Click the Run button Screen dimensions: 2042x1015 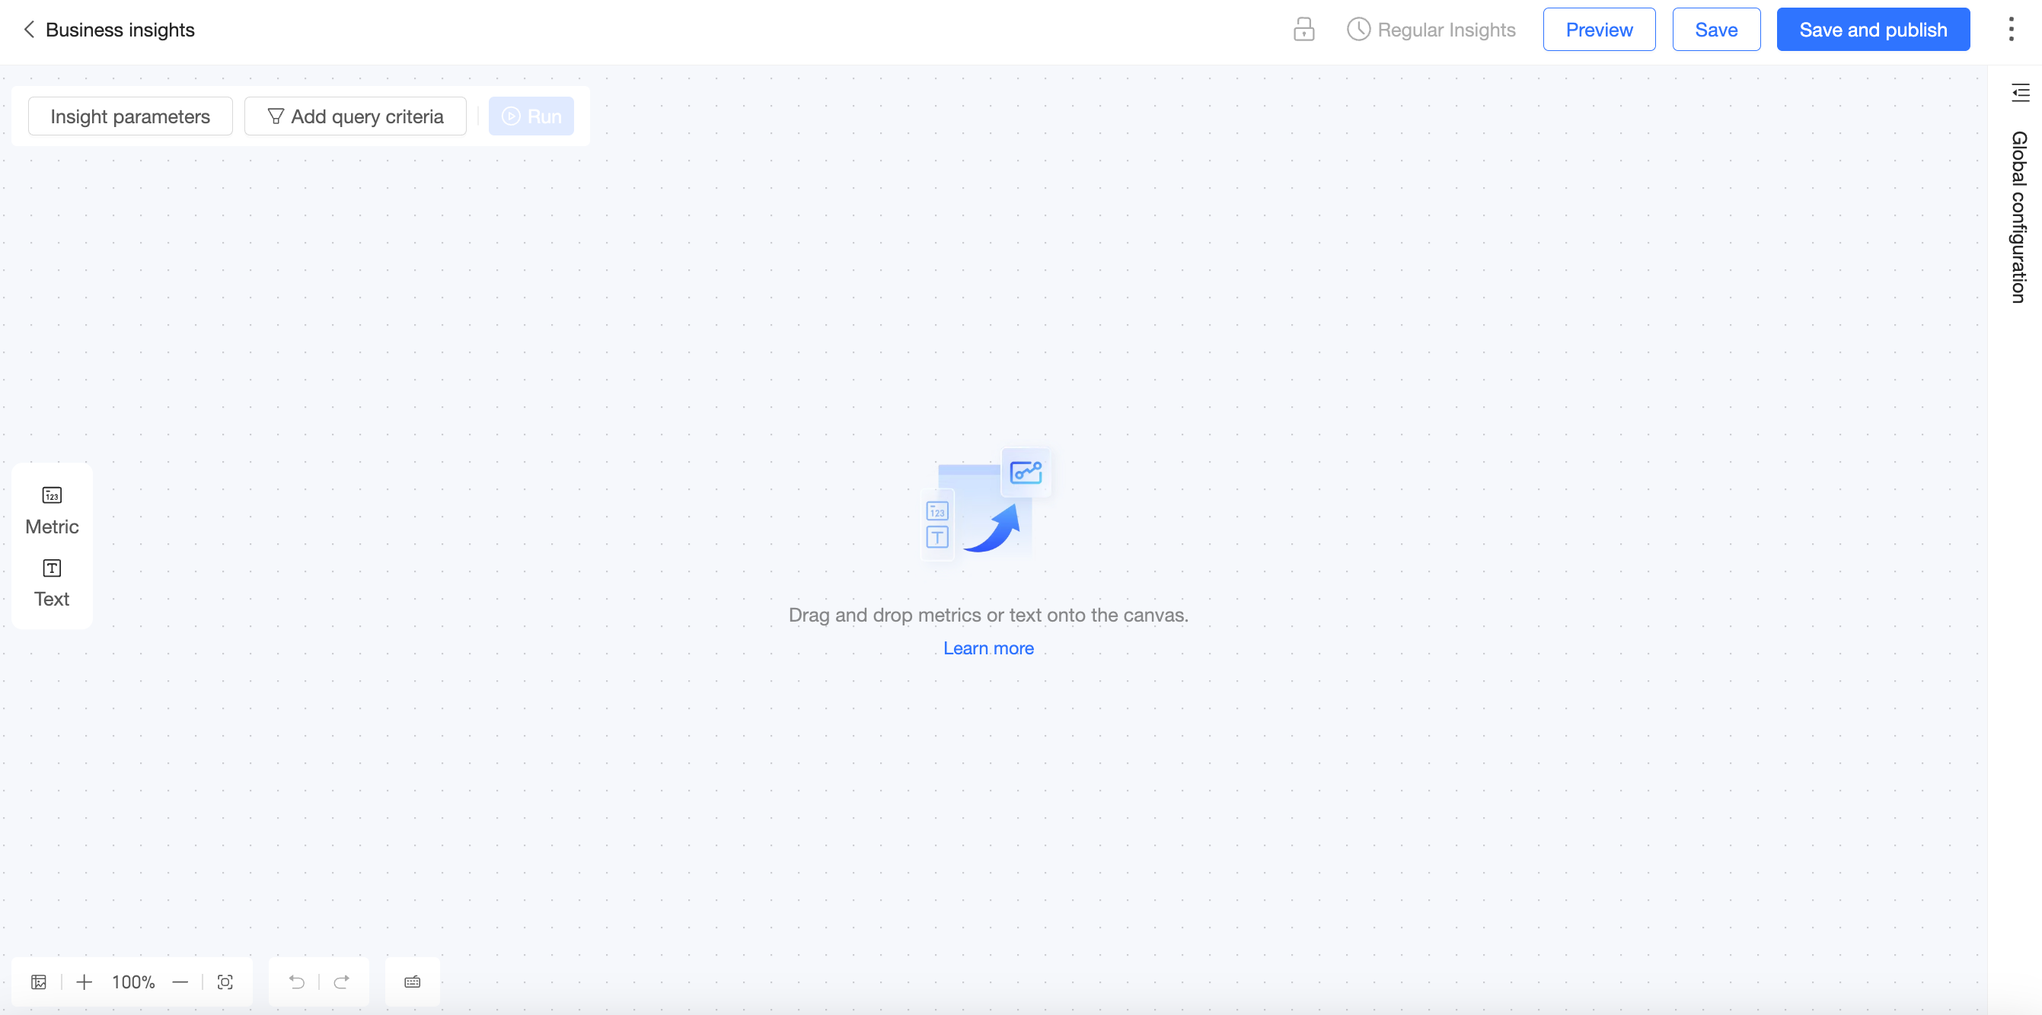tap(531, 116)
